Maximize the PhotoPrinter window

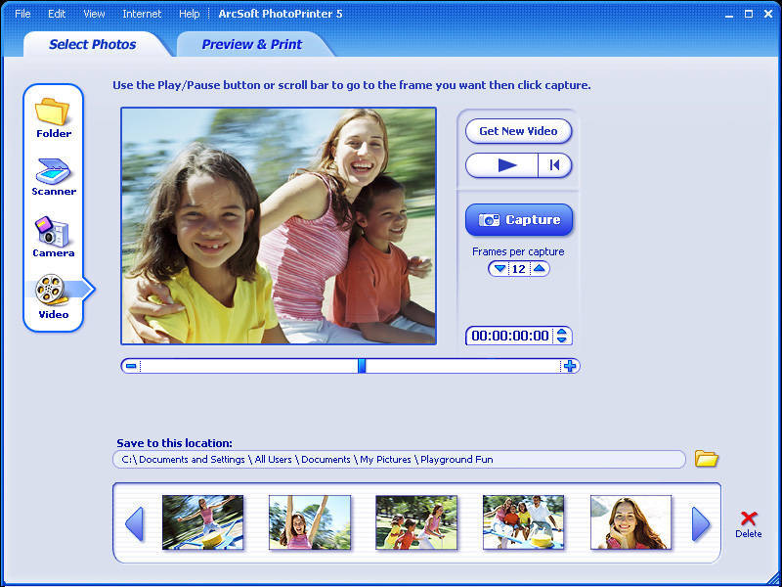(x=749, y=14)
